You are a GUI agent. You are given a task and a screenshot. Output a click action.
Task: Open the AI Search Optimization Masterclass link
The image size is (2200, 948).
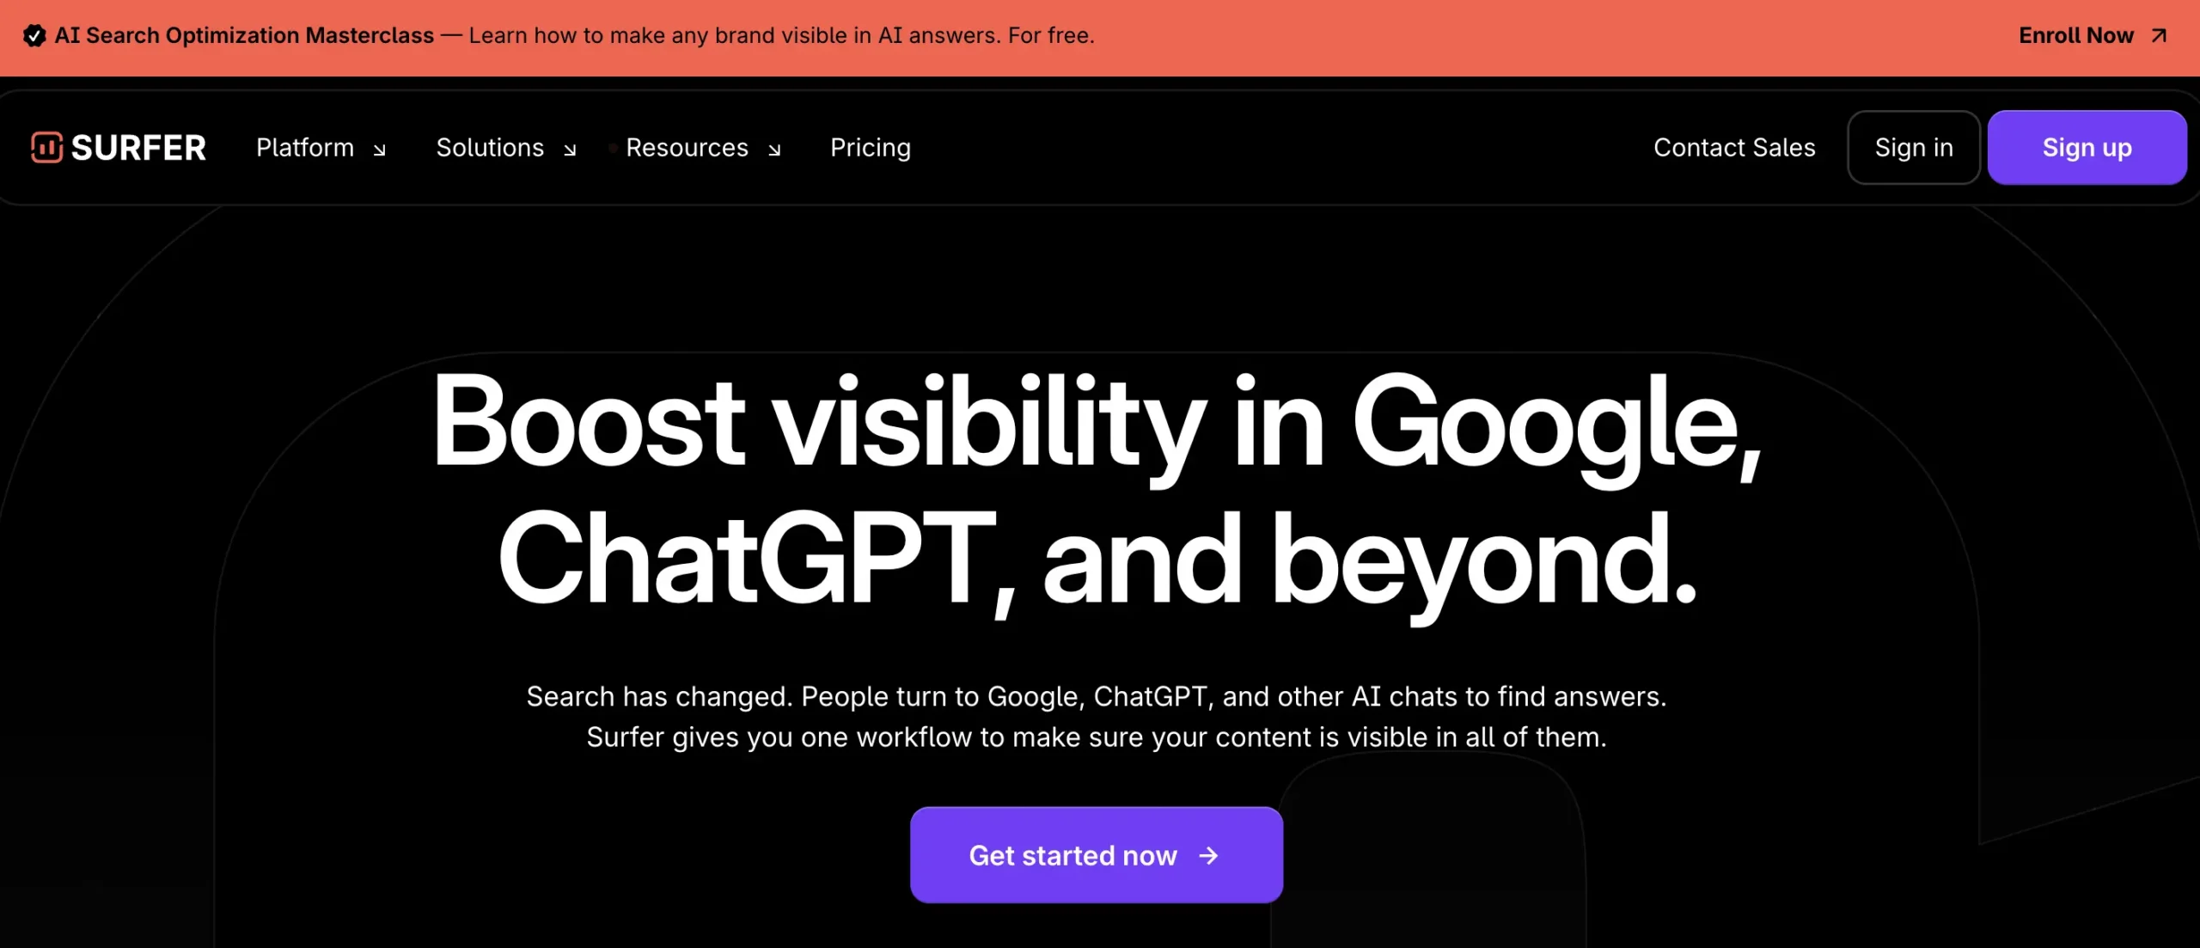(x=244, y=35)
